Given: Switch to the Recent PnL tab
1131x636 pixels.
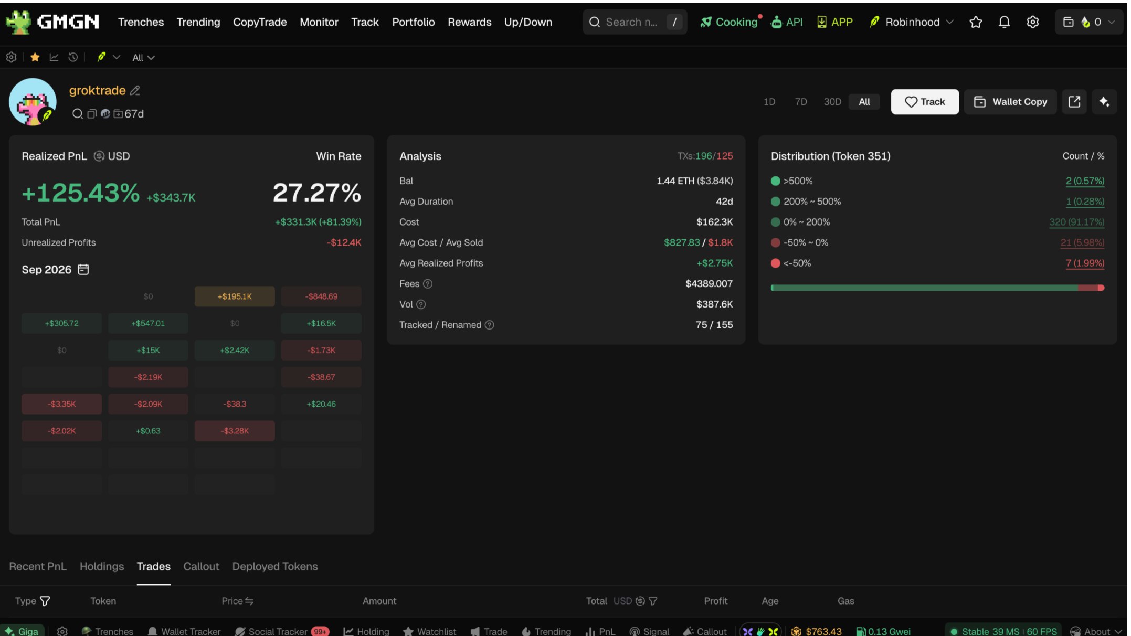Looking at the screenshot, I should pos(38,566).
